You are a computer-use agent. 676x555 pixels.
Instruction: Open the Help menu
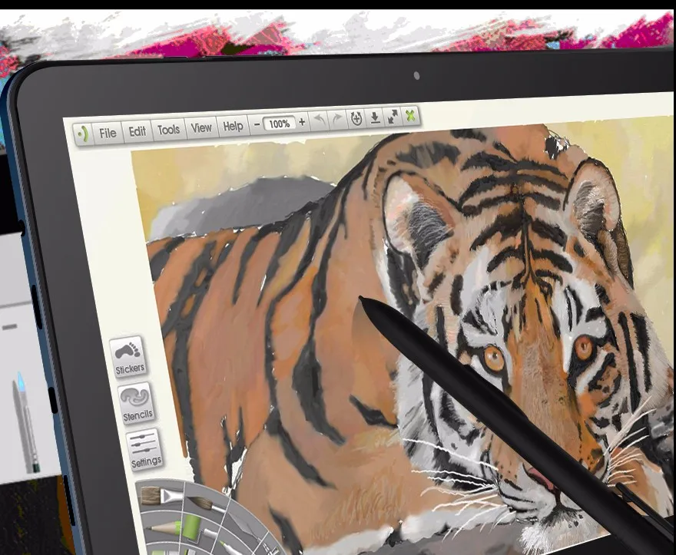point(234,126)
